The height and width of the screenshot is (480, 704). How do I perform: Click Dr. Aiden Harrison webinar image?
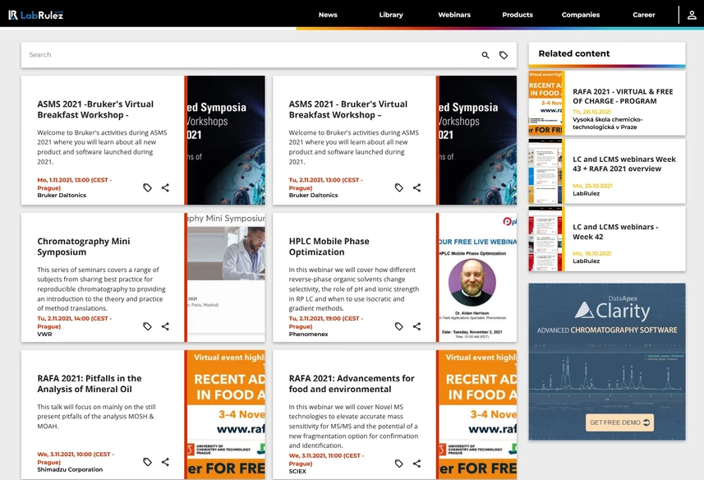click(x=478, y=277)
